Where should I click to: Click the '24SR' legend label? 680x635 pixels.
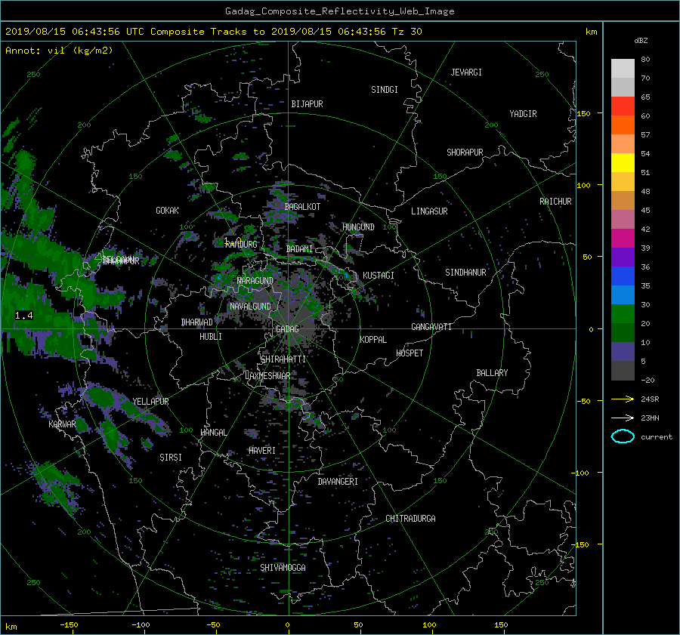click(x=650, y=399)
